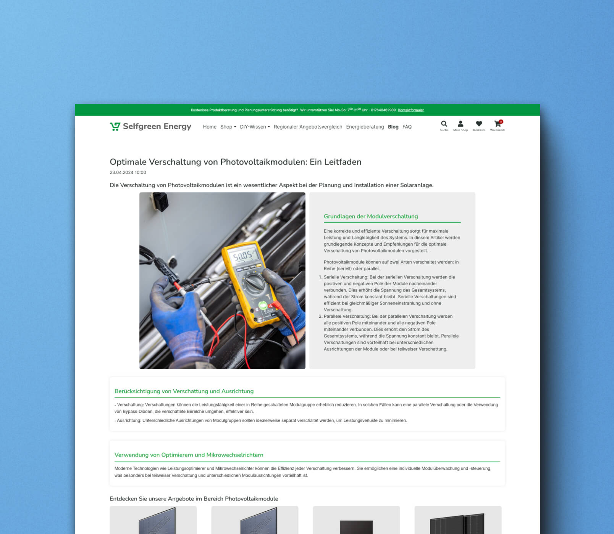Select the third product thumbnail
This screenshot has height=534, width=614.
[x=356, y=520]
